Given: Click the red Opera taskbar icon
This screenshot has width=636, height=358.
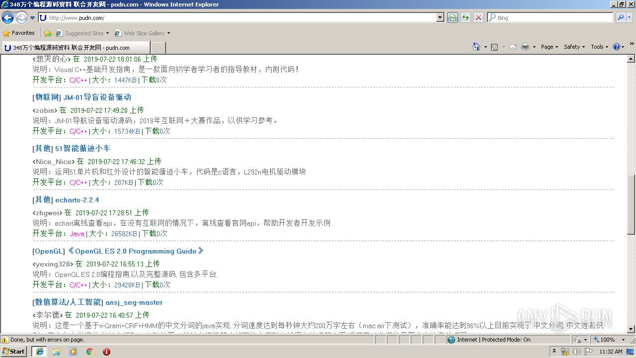Looking at the screenshot, I should [x=106, y=352].
